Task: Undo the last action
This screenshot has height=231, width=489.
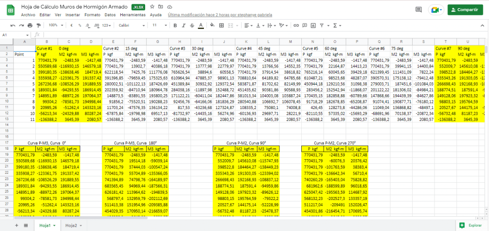Action: pyautogui.click(x=13, y=25)
